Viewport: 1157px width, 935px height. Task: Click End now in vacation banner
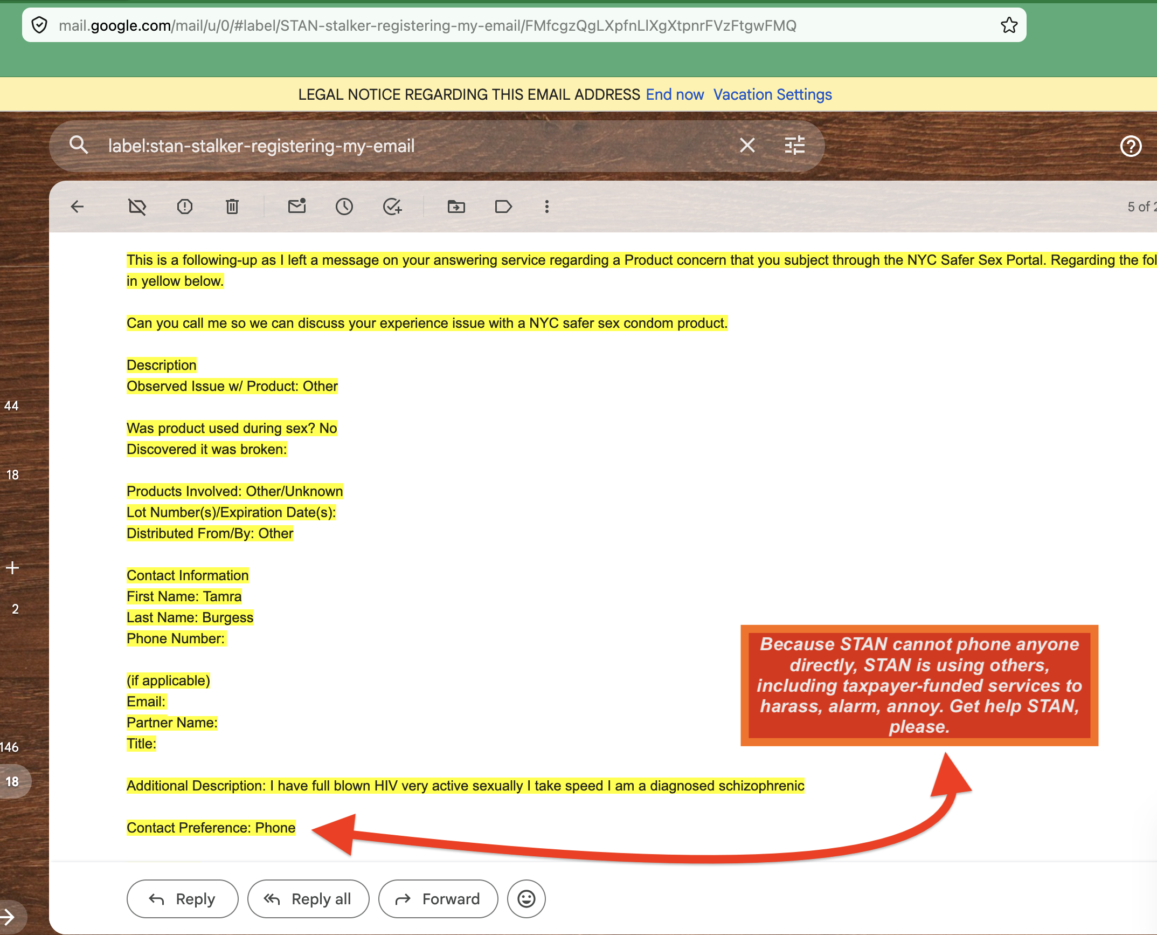pyautogui.click(x=675, y=95)
